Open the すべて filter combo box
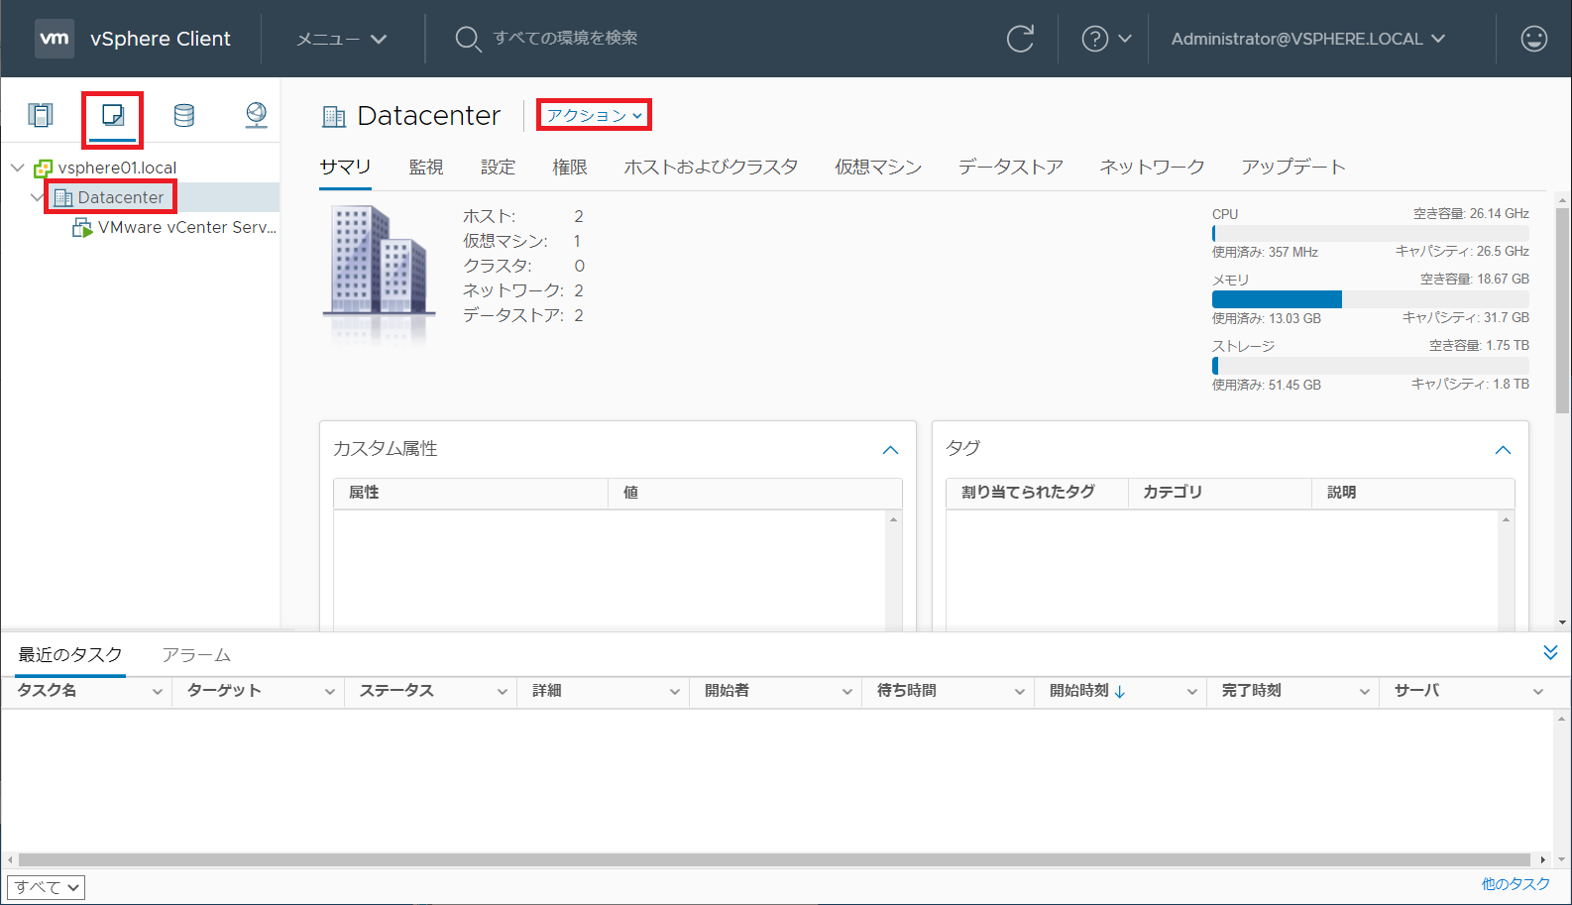This screenshot has height=905, width=1572. click(x=47, y=887)
